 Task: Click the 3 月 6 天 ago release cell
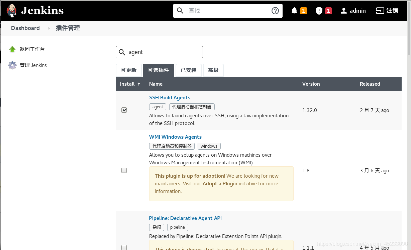(375, 171)
